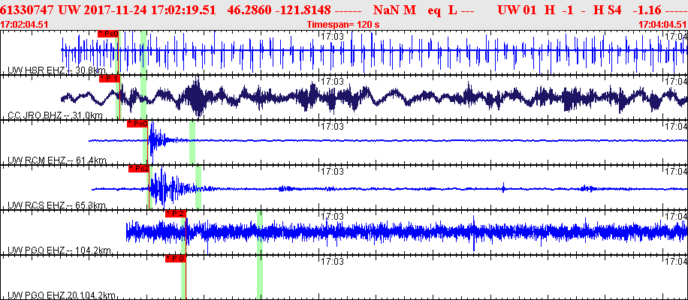This screenshot has height=300, width=688.
Task: Click the 17:04 tick label on RCS trace
Action: pyautogui.click(x=676, y=171)
